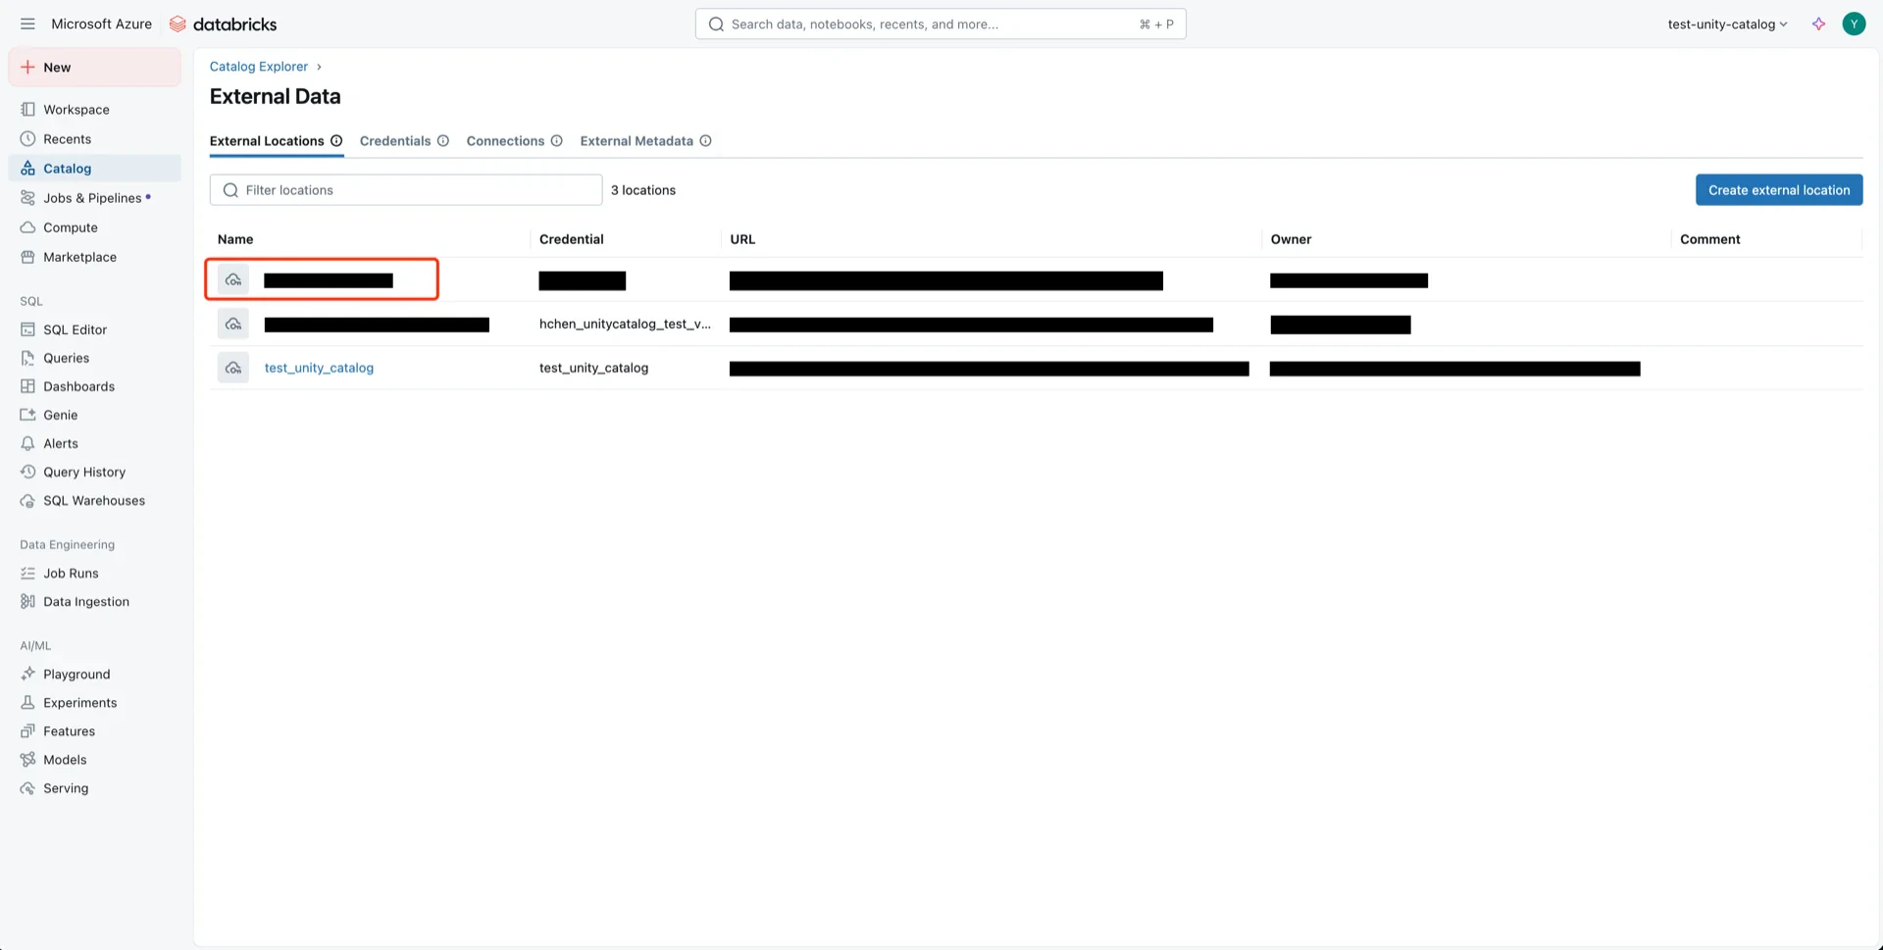Click the hchen_unitycatalog_test_v... credential cell
Viewport: 1883px width, 950px height.
coord(625,324)
